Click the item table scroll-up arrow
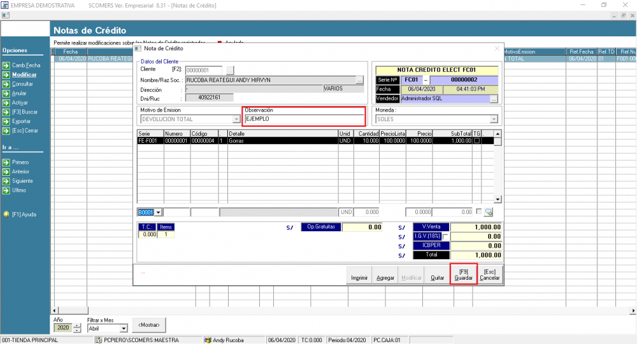This screenshot has width=637, height=344. [497, 134]
